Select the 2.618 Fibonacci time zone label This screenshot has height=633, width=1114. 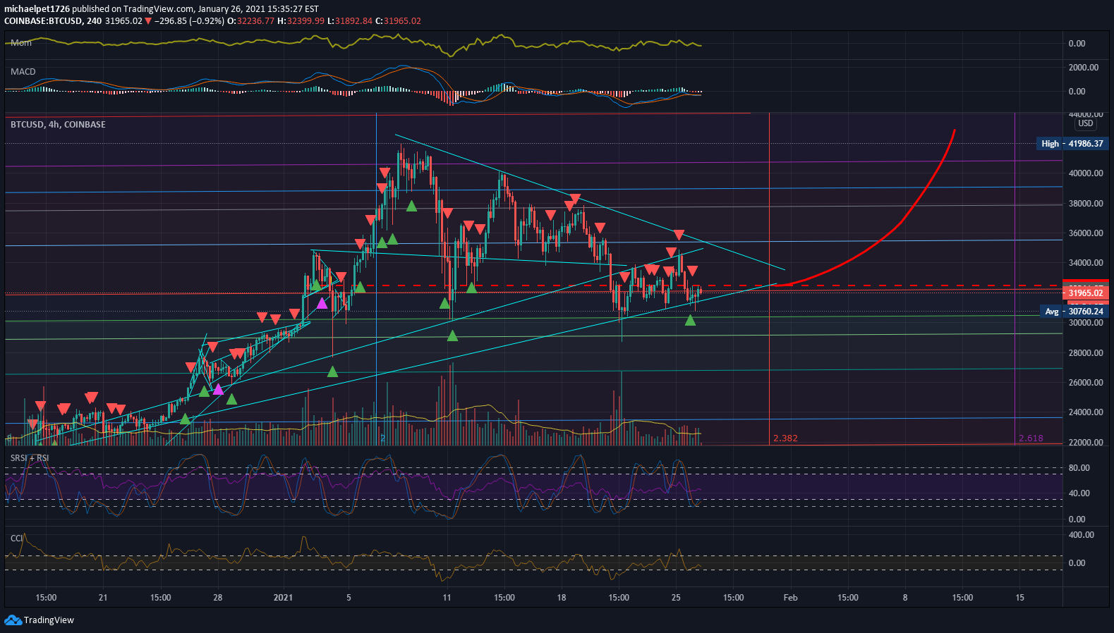1031,438
